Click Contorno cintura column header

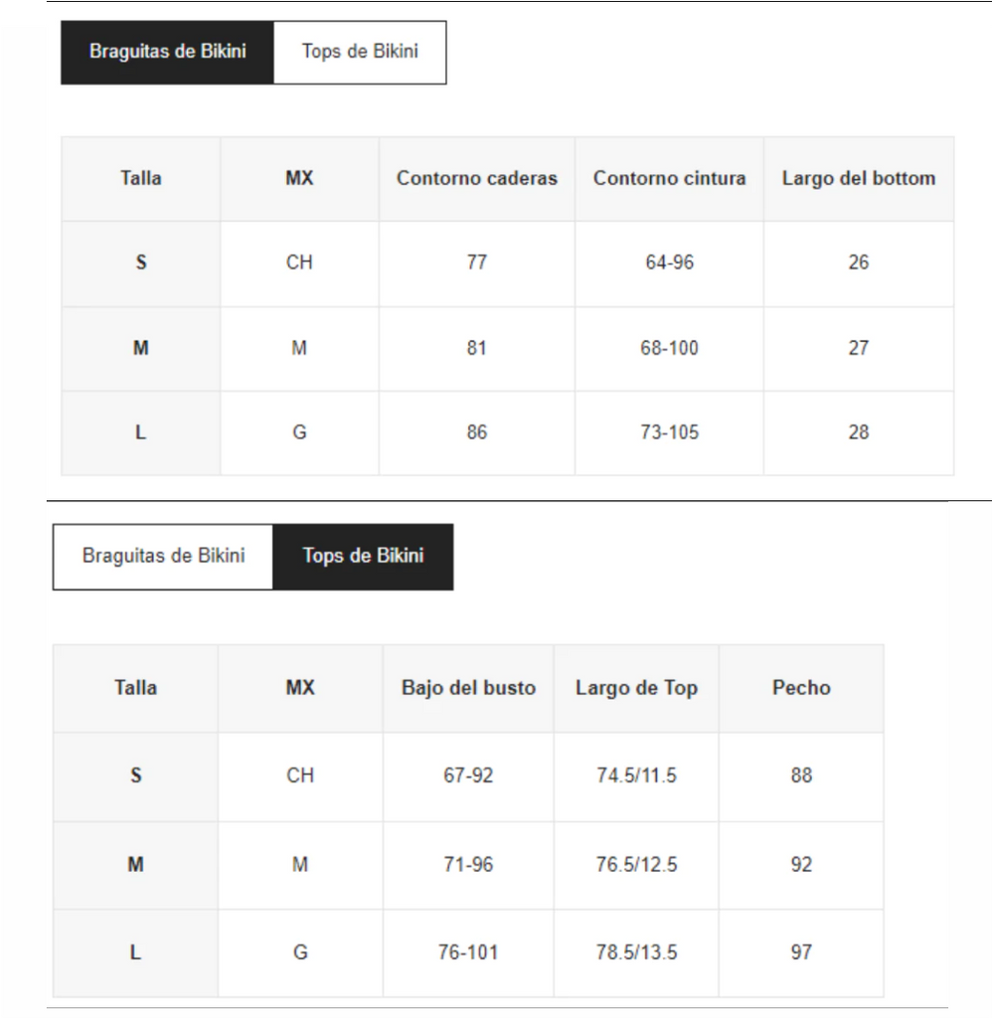669,179
